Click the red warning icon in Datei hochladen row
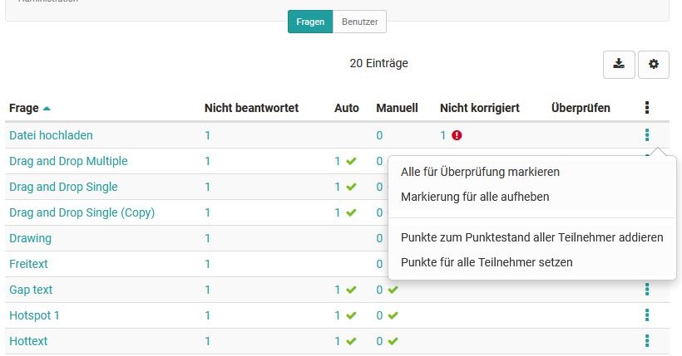This screenshot has height=356, width=682. tap(457, 135)
